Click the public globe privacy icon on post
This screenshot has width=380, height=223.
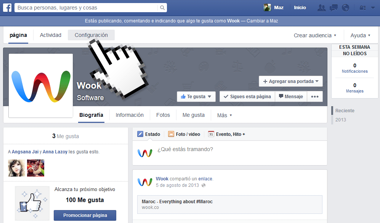click(x=204, y=185)
